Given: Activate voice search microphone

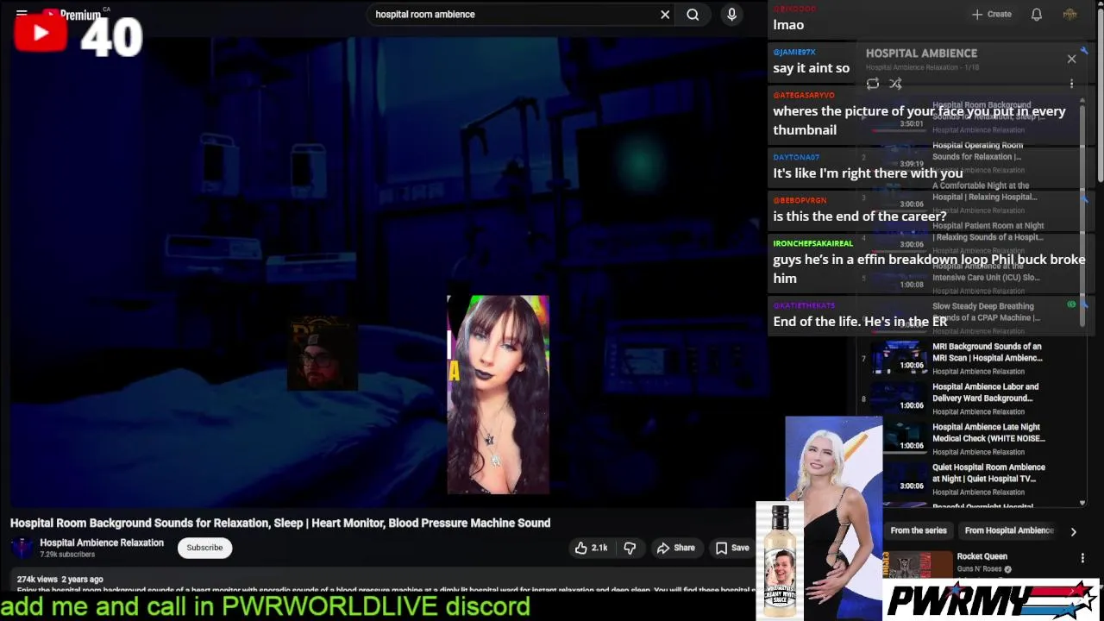Looking at the screenshot, I should coord(731,15).
